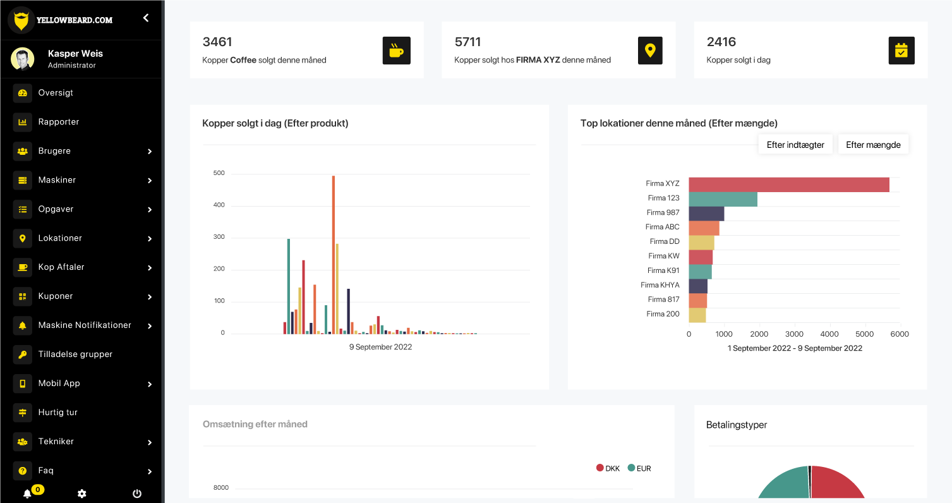Click the Brugere users icon

click(x=23, y=151)
